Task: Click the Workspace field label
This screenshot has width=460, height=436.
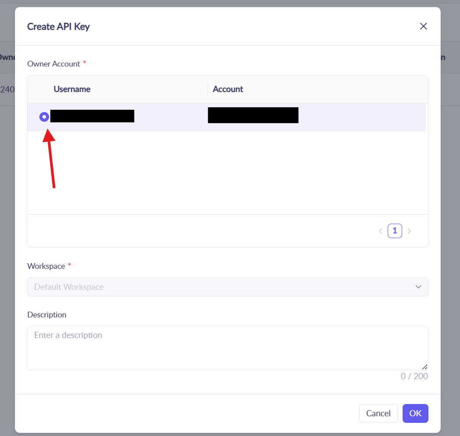Action: [x=46, y=266]
